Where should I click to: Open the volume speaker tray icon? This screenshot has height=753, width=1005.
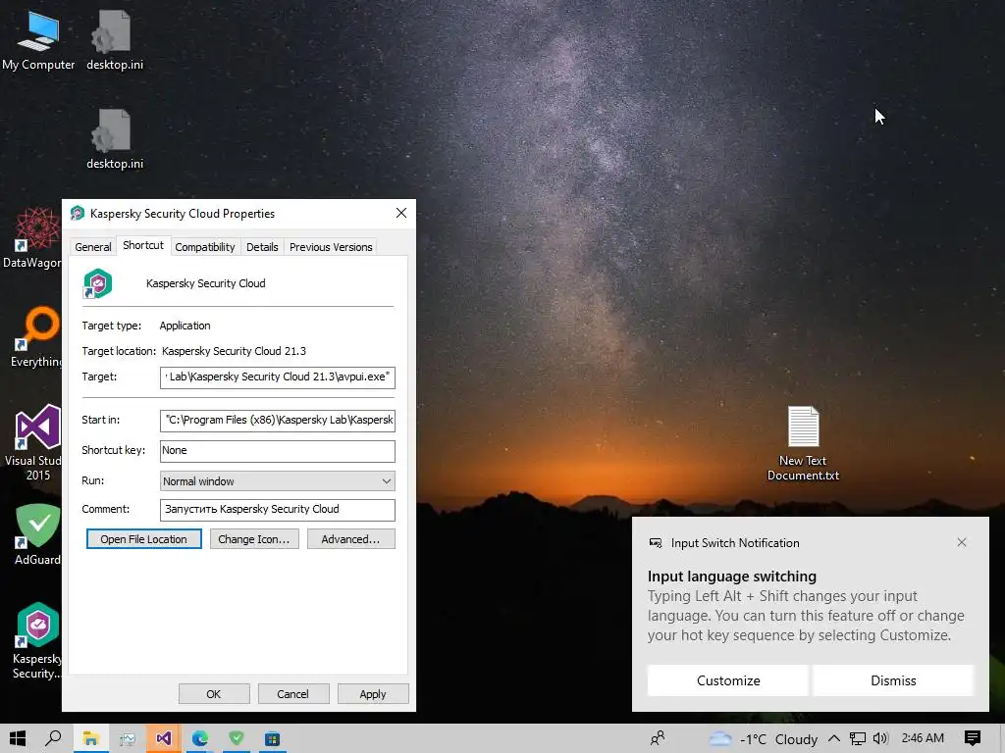[x=880, y=738]
